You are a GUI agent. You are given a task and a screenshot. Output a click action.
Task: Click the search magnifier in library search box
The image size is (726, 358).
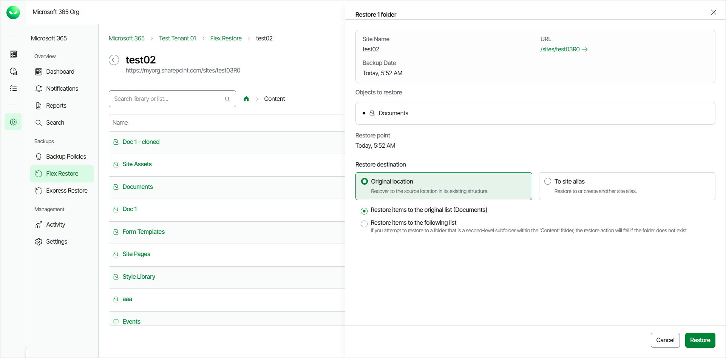tap(227, 99)
